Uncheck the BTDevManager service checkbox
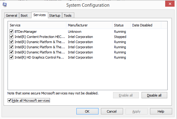 pos(11,31)
